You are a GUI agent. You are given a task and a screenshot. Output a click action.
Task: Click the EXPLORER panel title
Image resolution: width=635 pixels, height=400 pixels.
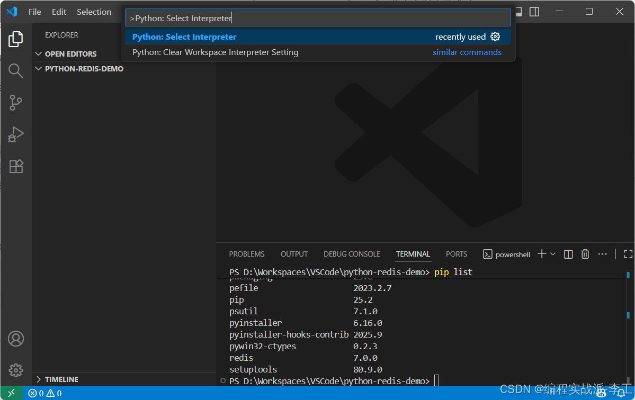pos(61,35)
